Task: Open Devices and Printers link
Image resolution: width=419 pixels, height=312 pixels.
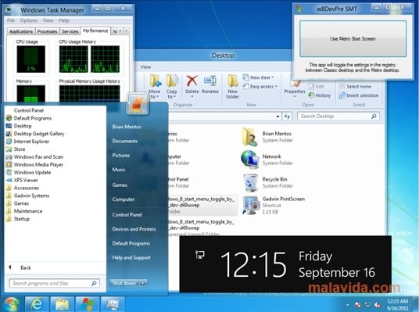Action: point(134,229)
